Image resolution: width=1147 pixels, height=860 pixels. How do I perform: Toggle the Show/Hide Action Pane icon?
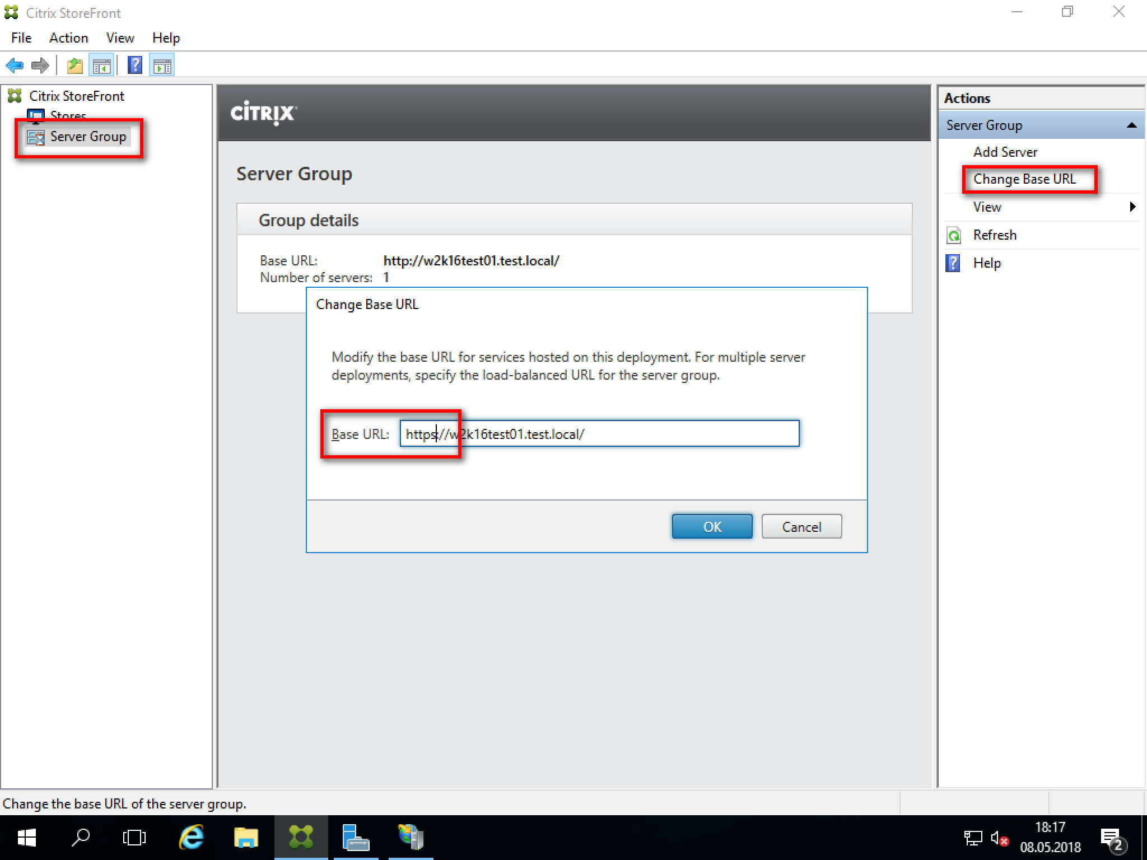(162, 66)
